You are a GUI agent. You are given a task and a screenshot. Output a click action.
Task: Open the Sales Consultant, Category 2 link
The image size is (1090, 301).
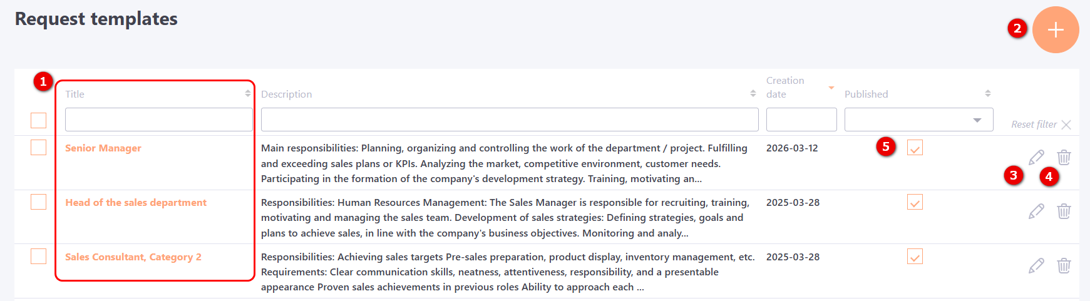tap(133, 257)
